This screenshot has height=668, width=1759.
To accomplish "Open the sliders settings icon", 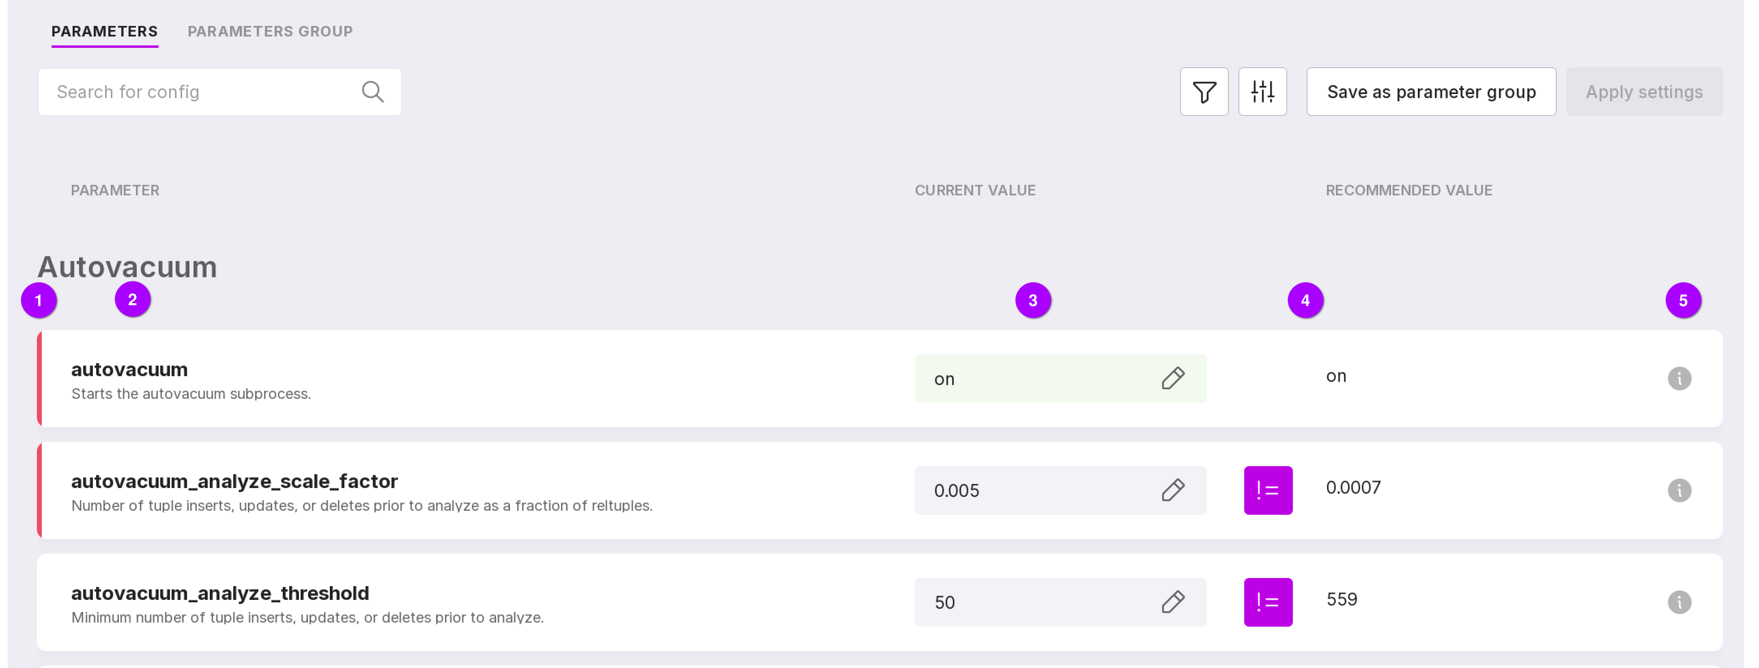I will tap(1262, 92).
